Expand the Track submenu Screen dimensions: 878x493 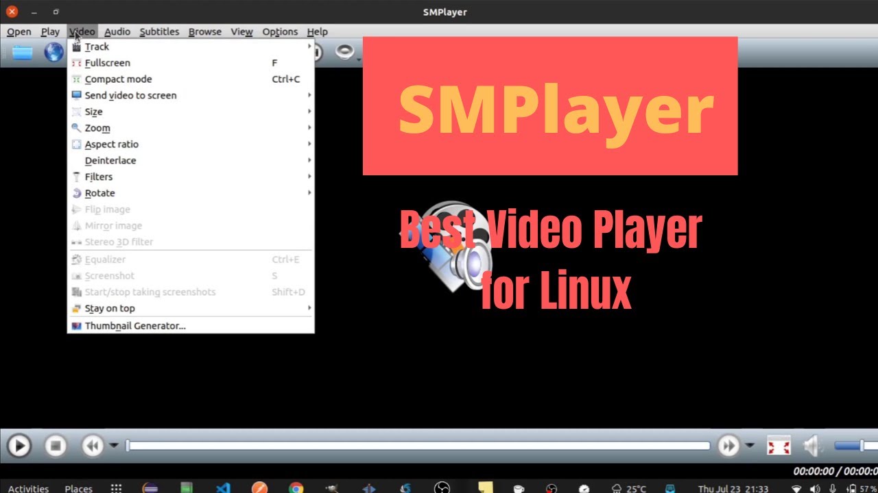click(x=191, y=47)
